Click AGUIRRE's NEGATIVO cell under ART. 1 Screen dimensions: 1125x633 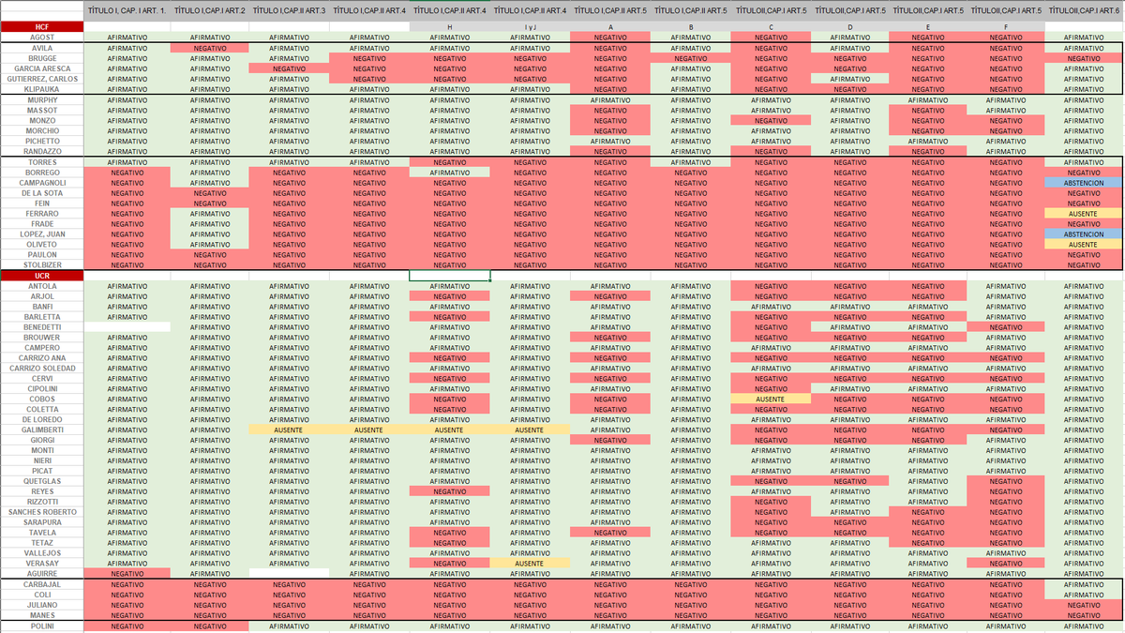[127, 574]
